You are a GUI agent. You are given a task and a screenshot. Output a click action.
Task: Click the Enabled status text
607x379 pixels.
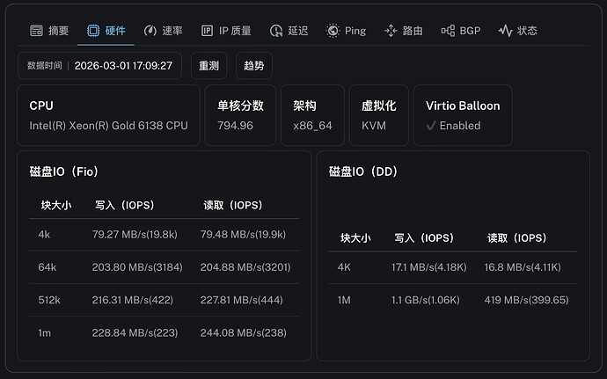click(x=460, y=126)
